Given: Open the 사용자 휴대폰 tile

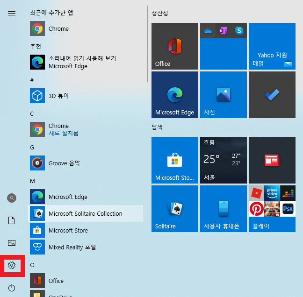Looking at the screenshot, I should pos(224,209).
